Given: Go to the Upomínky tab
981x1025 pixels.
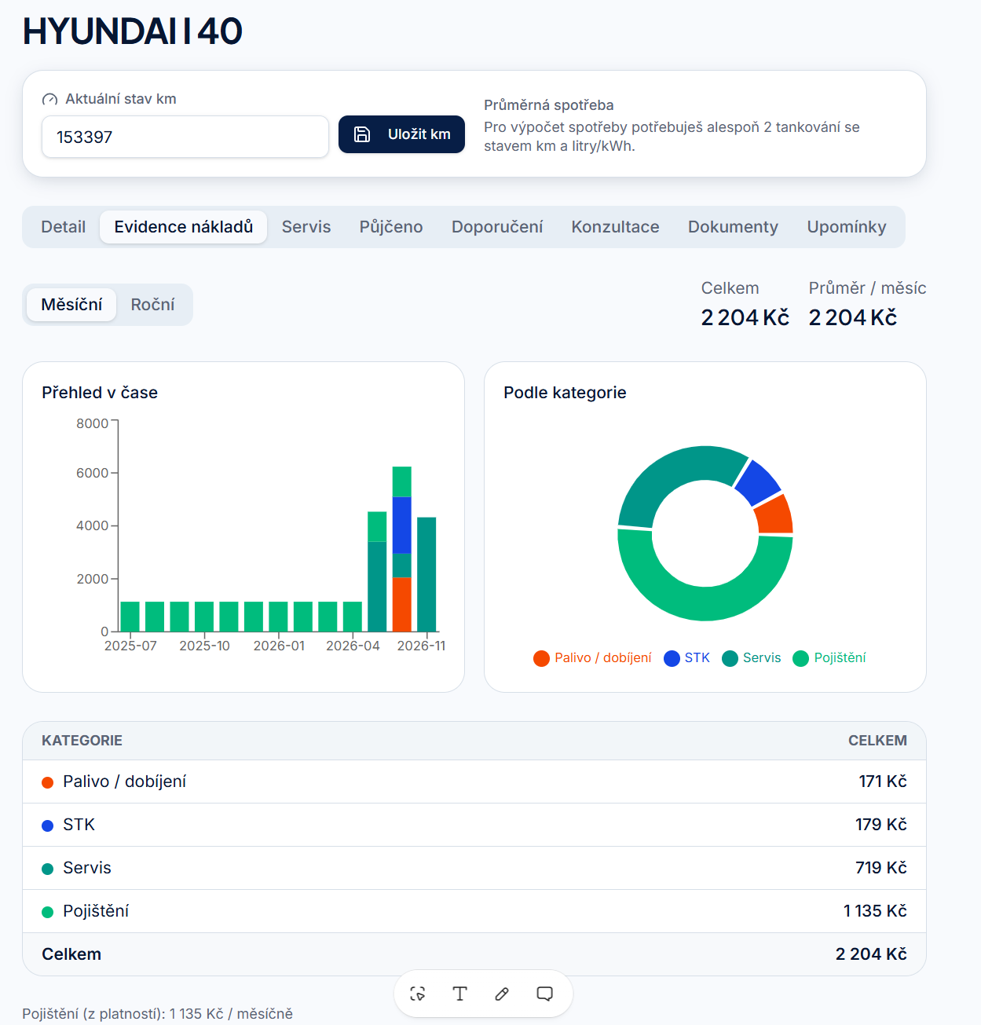Looking at the screenshot, I should click(x=847, y=227).
